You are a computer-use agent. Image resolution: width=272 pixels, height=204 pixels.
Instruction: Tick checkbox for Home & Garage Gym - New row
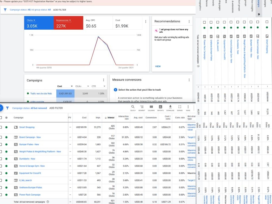(x=1, y=166)
